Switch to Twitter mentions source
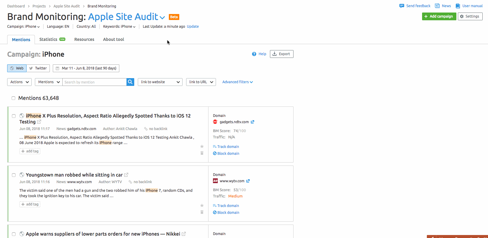This screenshot has width=488, height=238. tap(38, 68)
